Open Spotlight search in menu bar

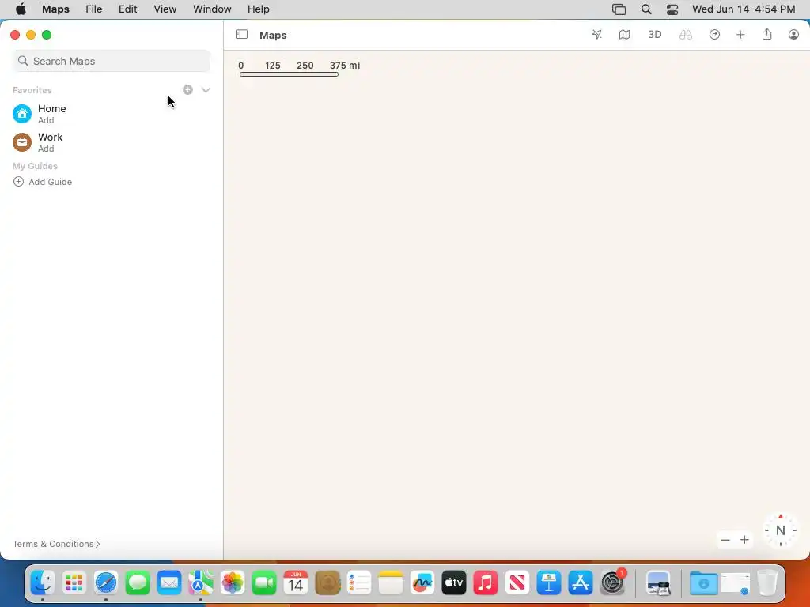coord(646,9)
